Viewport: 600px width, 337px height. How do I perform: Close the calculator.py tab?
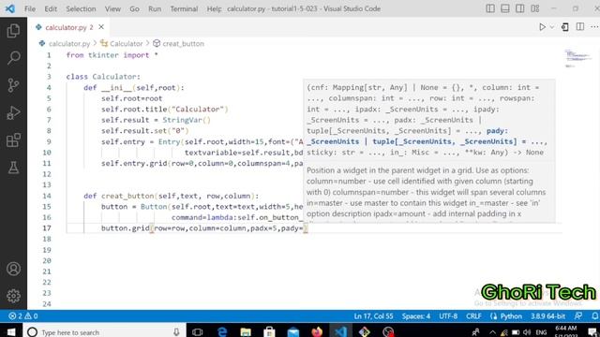[x=101, y=27]
